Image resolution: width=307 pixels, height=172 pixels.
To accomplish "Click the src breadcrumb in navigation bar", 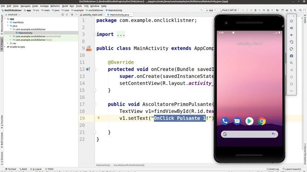I will (x=36, y=11).
